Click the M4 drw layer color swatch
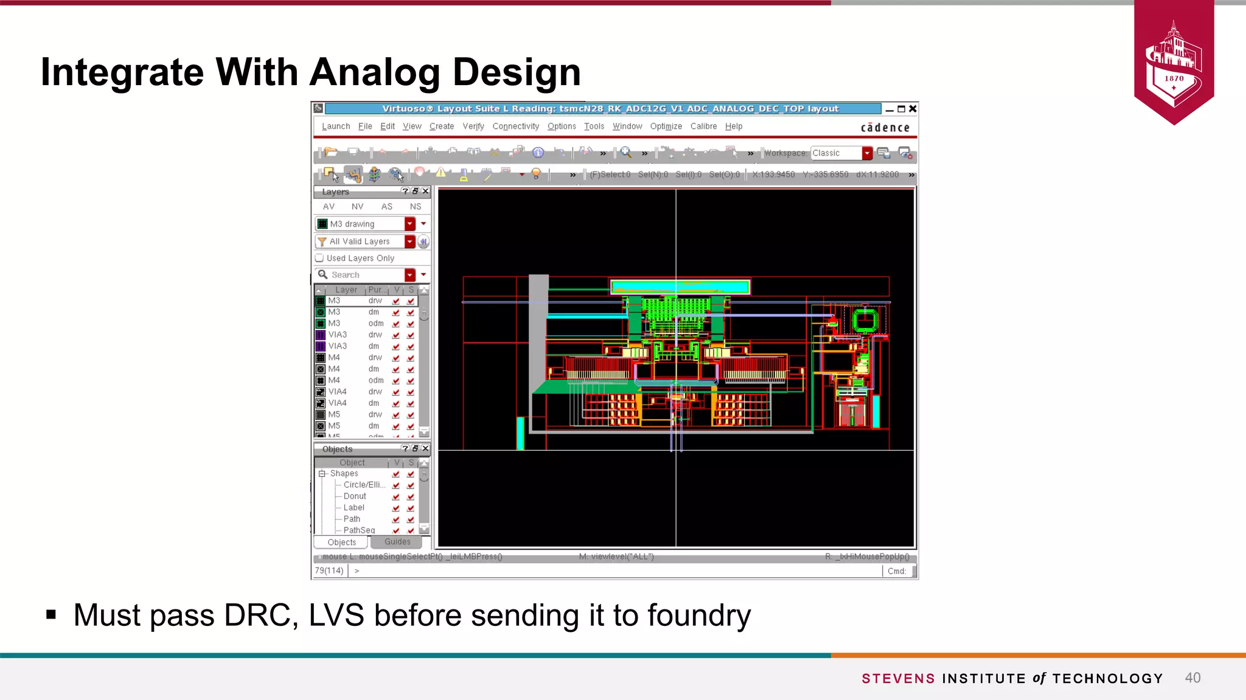 tap(321, 358)
